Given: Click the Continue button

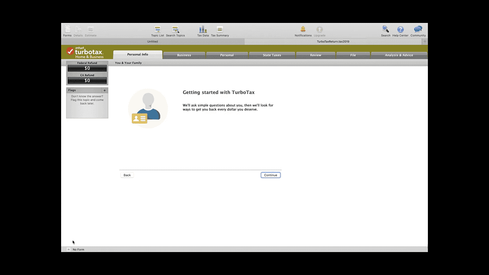Looking at the screenshot, I should (x=270, y=175).
